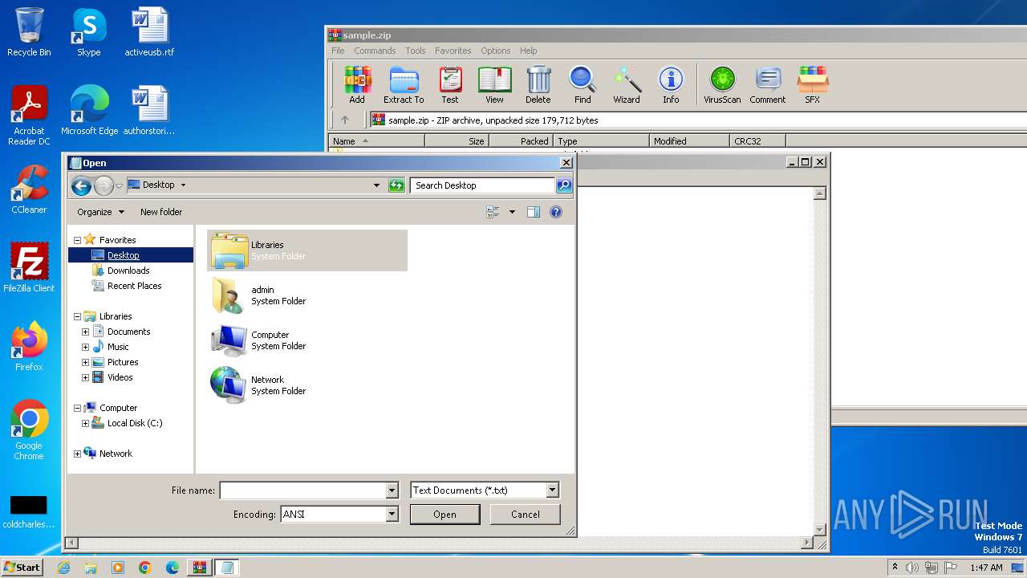Viewport: 1027px width, 578px height.
Task: Open the file type Text Documents dropdown
Action: point(552,490)
